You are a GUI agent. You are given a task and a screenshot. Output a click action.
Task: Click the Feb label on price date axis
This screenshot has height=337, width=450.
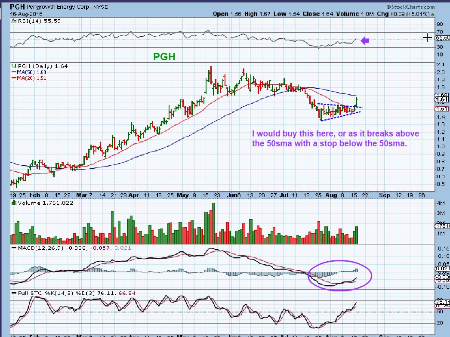point(34,195)
